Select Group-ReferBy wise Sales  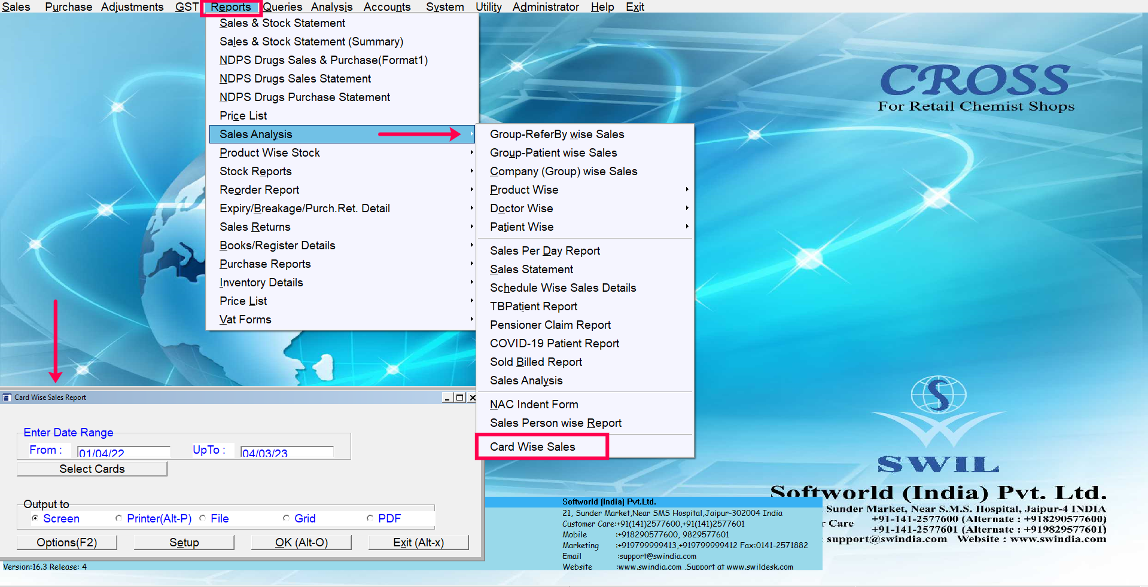click(x=585, y=134)
